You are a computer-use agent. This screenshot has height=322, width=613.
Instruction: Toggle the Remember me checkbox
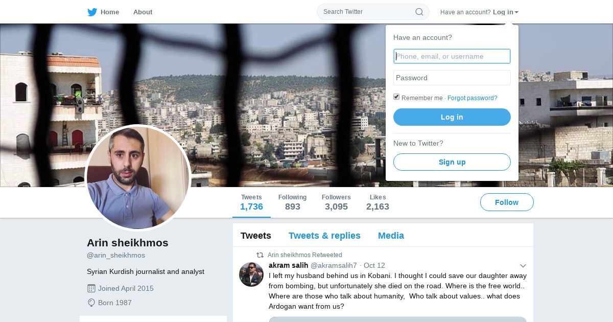coord(396,97)
